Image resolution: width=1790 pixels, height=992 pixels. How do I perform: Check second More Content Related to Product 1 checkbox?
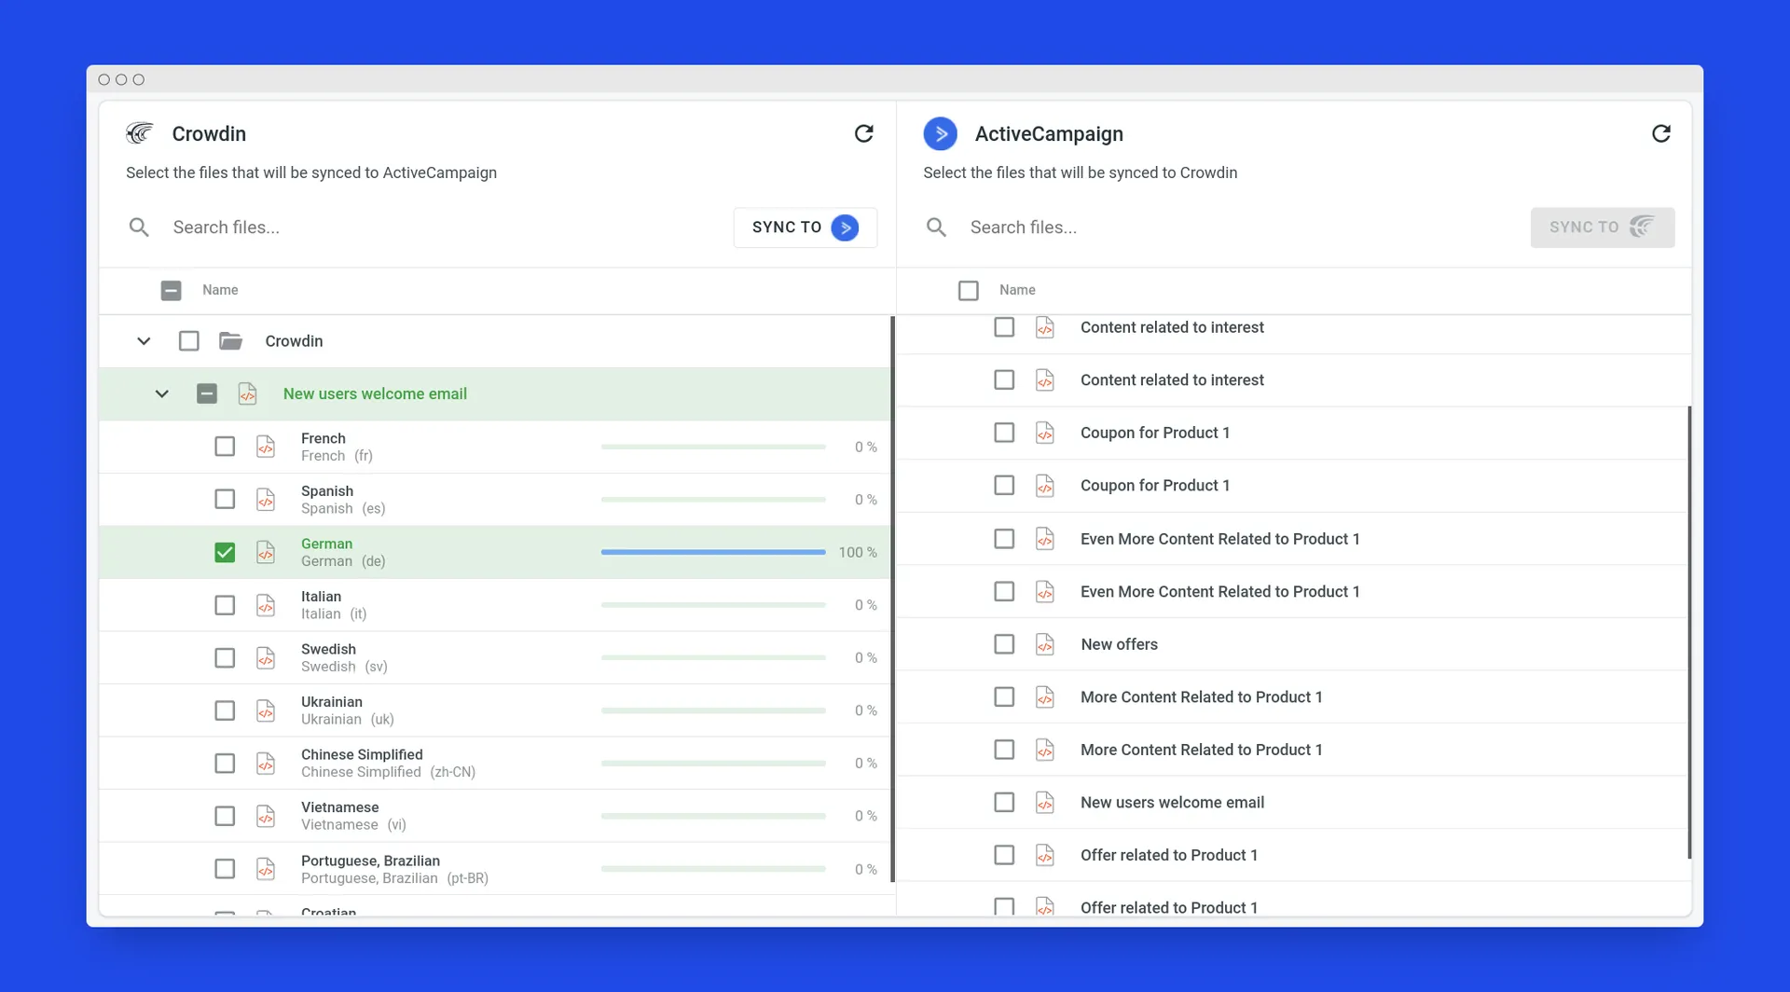point(1004,750)
